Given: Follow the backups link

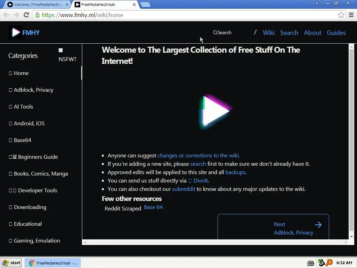Looking at the screenshot, I should 235,172.
